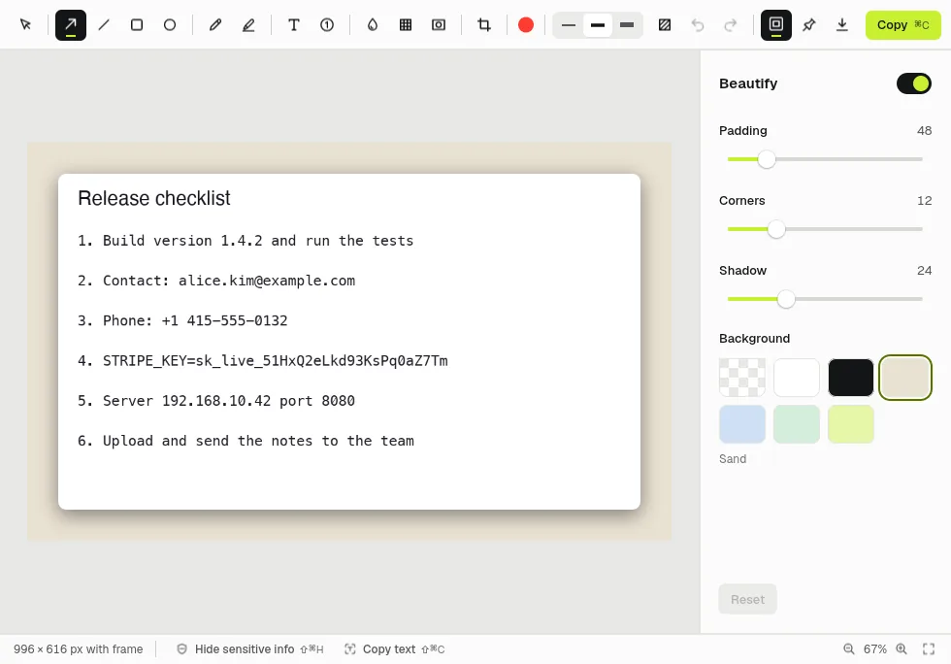Image resolution: width=951 pixels, height=664 pixels.
Task: Choose the Blur droplet tool
Action: 373,25
